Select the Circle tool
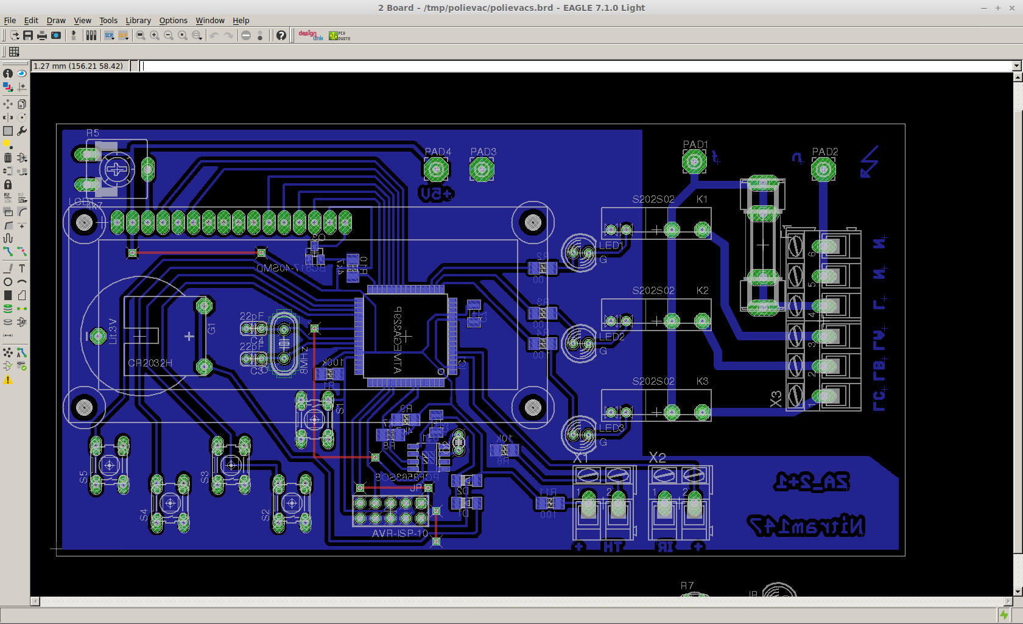The image size is (1023, 624). [x=8, y=282]
